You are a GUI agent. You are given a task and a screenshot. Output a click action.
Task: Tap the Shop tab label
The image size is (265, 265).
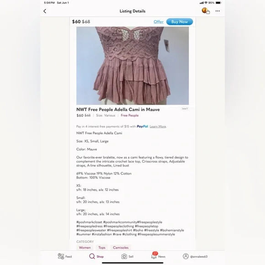pos(100,257)
